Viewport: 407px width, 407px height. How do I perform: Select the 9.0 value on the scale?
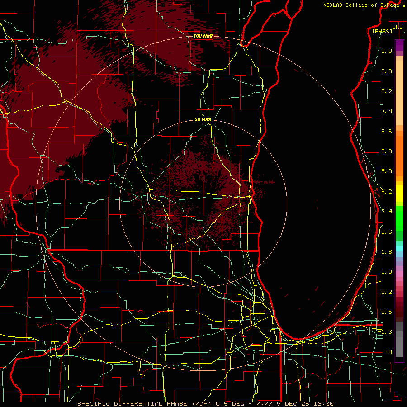pos(387,71)
